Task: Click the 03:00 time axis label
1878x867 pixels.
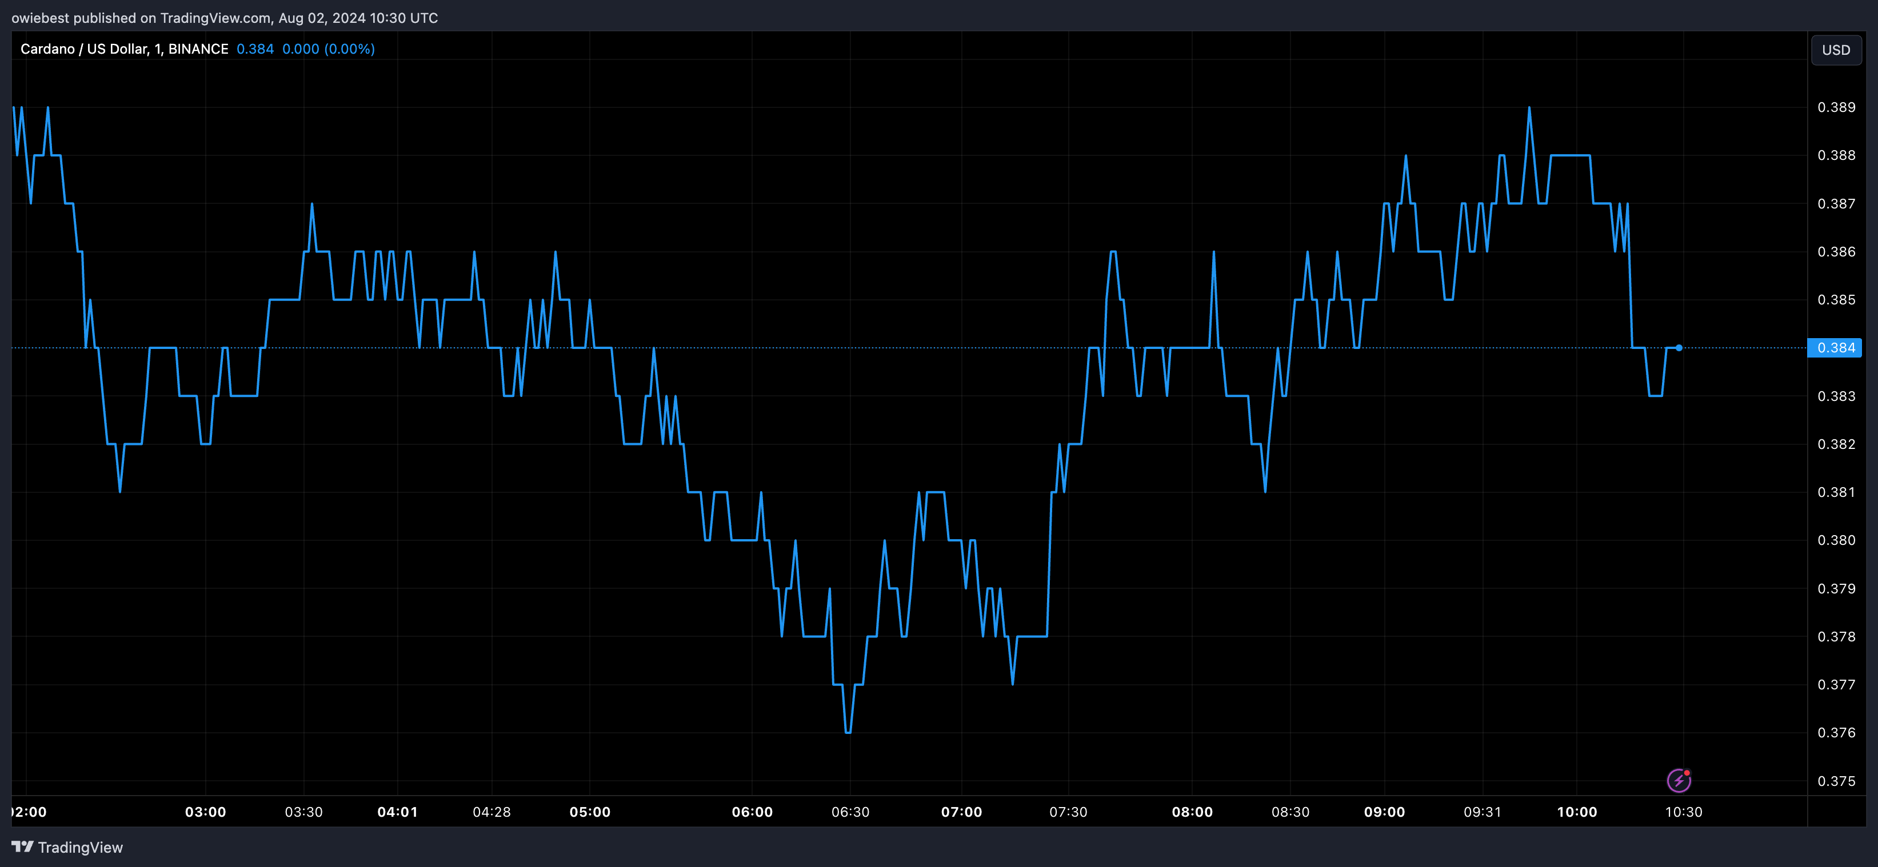Action: click(x=206, y=812)
